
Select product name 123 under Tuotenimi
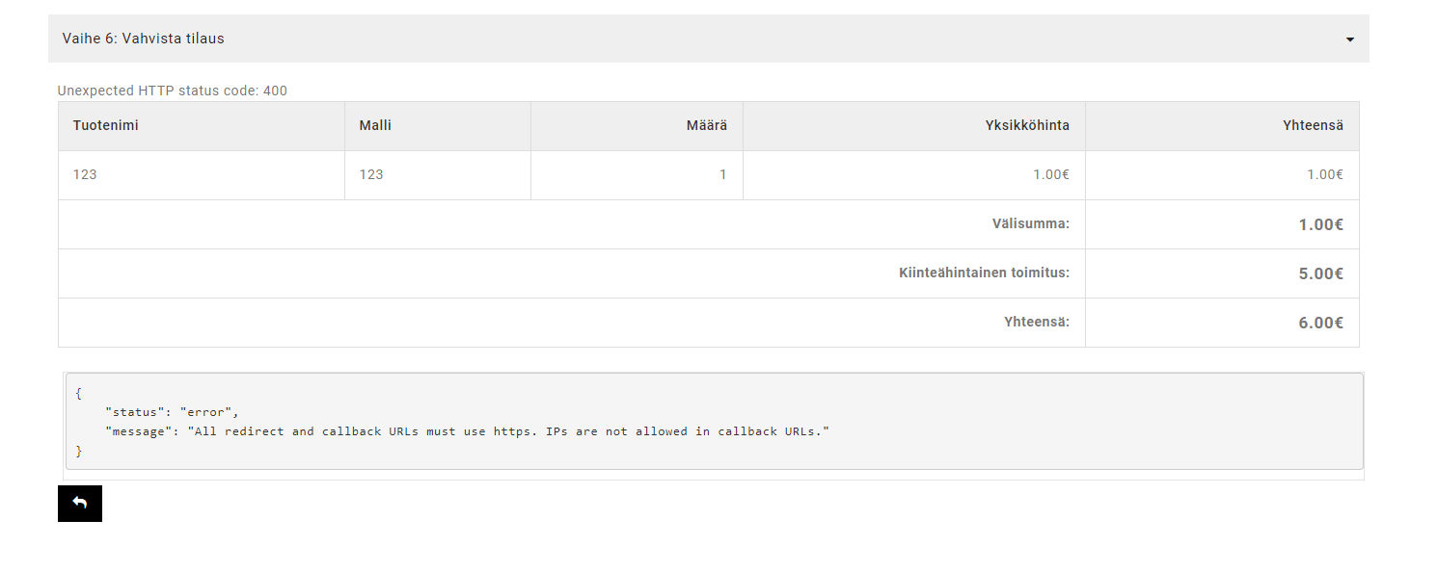tap(85, 174)
